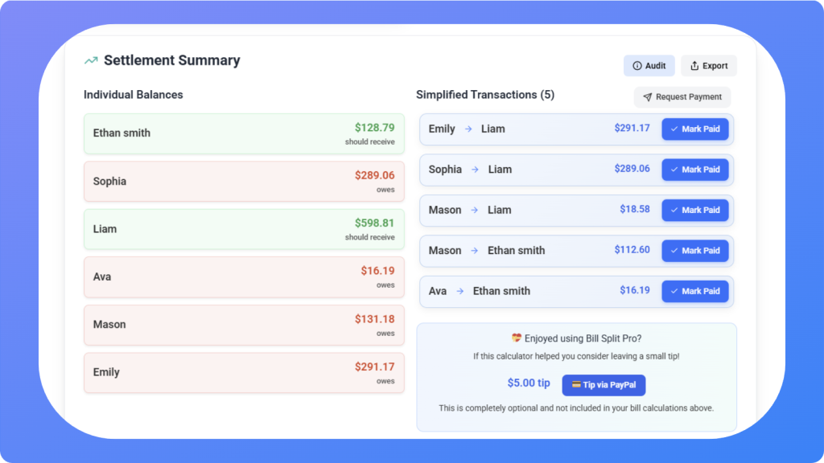Screen dimensions: 824x463
Task: Select the $5.00 tip amount
Action: 529,383
